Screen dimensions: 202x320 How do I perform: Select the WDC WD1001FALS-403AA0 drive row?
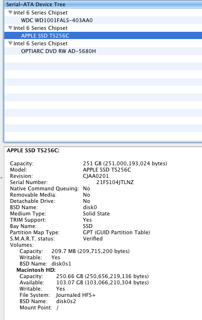[x=103, y=20]
